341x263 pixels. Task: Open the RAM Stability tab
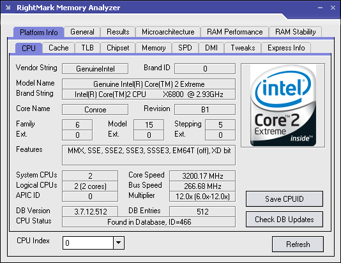(295, 32)
